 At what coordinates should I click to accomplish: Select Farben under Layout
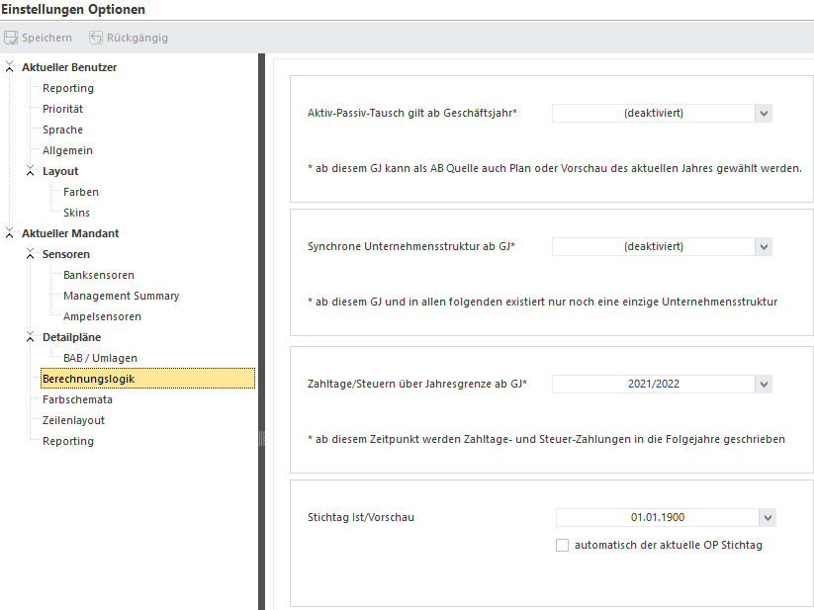tap(81, 192)
